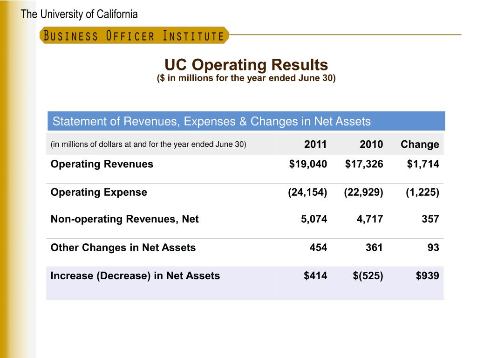
Task: Select the 2010 column header
Action: [x=371, y=144]
